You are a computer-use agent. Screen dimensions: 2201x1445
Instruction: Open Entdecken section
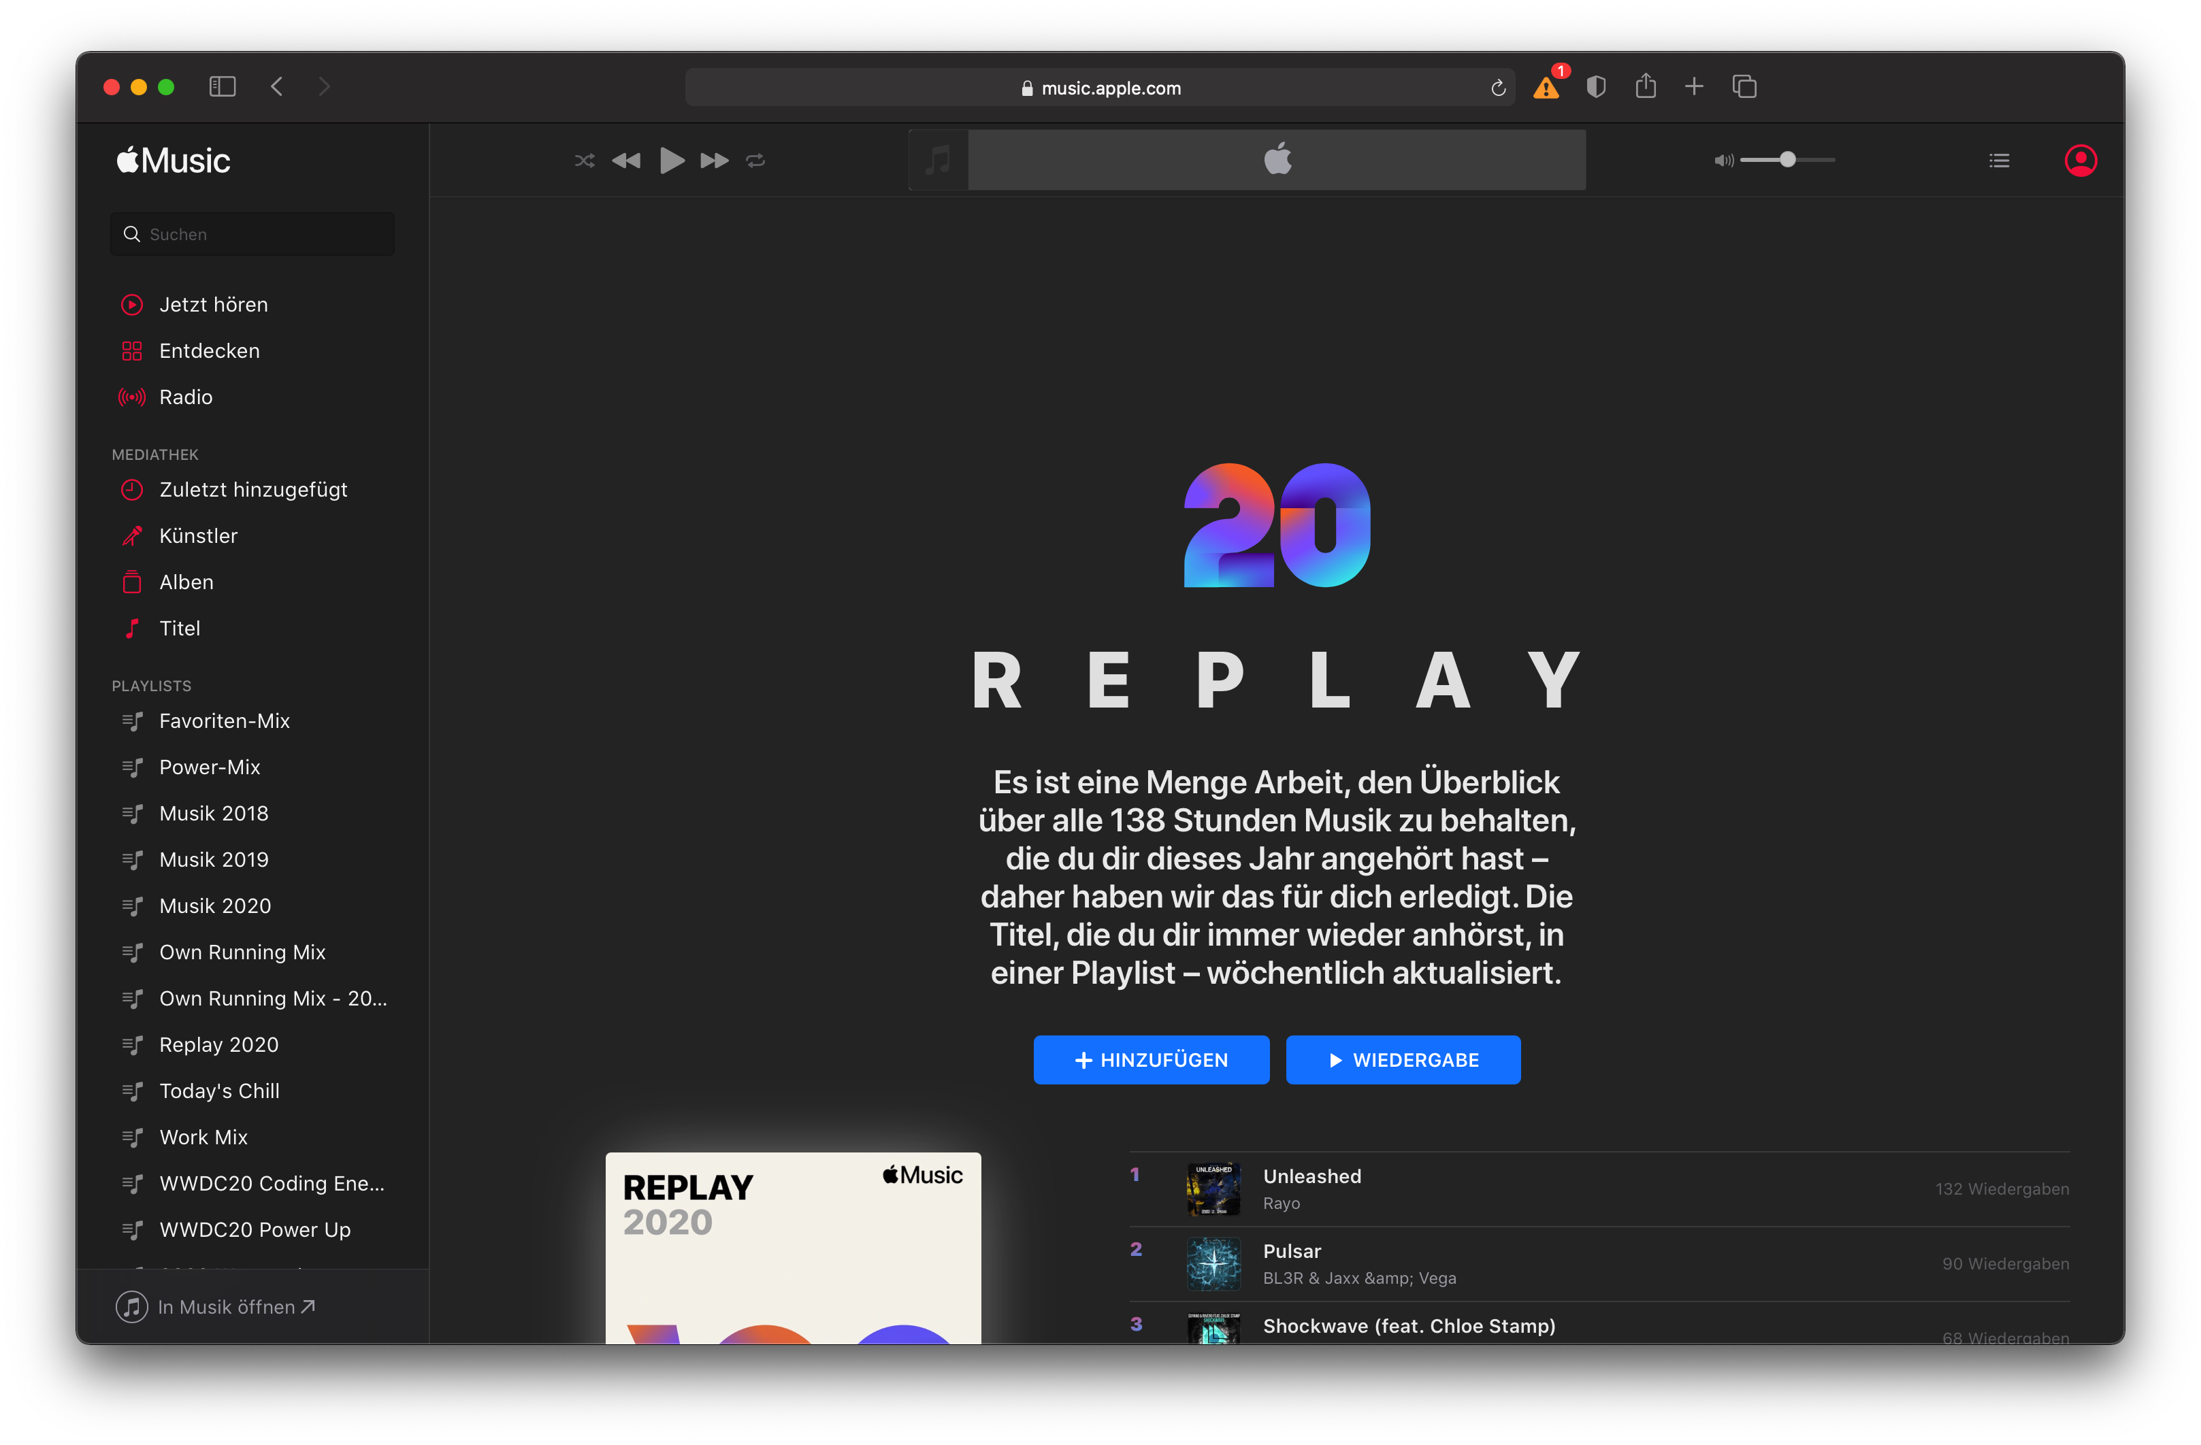(x=209, y=350)
